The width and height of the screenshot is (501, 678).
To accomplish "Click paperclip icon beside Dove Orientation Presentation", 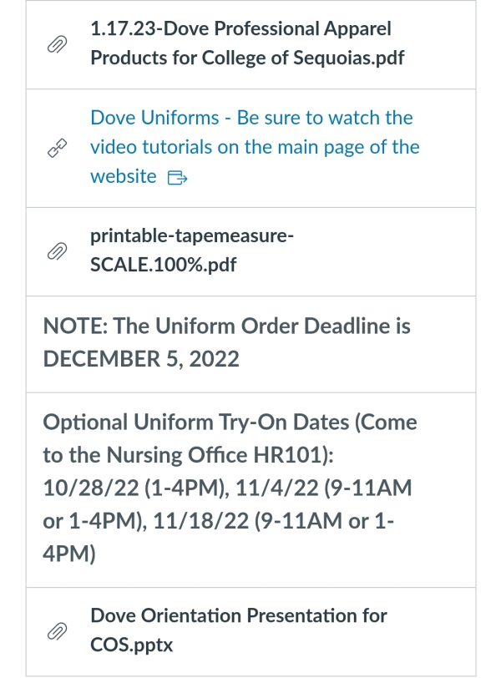I will 57,631.
